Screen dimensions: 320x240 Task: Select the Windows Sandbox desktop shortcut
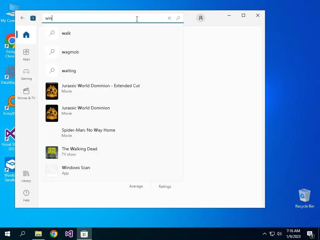click(x=10, y=170)
